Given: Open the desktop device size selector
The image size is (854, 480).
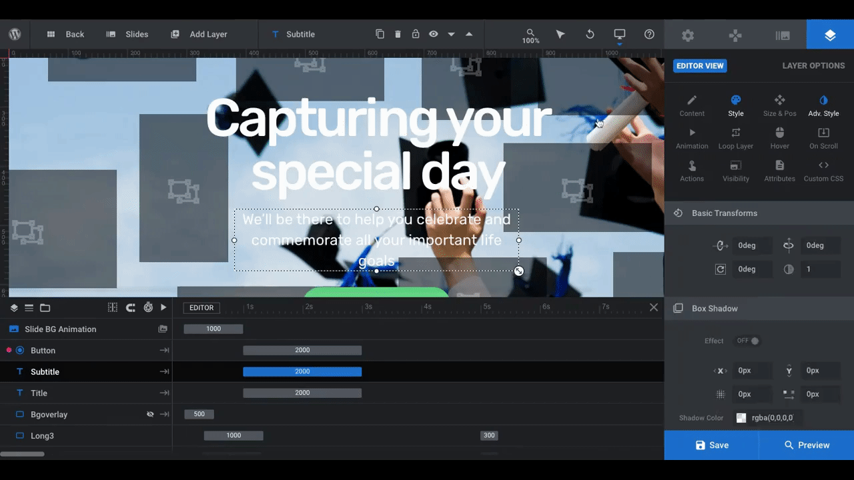Looking at the screenshot, I should point(620,35).
